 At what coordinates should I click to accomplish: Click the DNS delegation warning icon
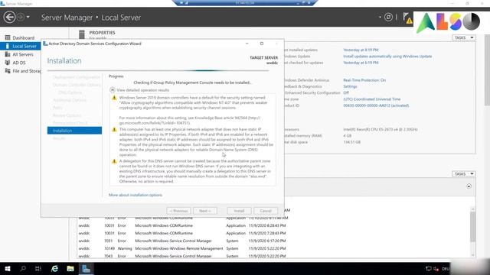pos(114,161)
